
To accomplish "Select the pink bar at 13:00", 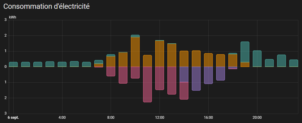I will tap(172, 80).
